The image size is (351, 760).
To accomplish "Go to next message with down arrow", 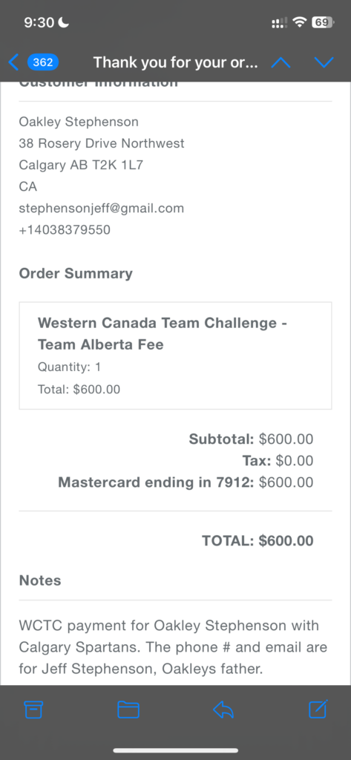I will [x=324, y=62].
